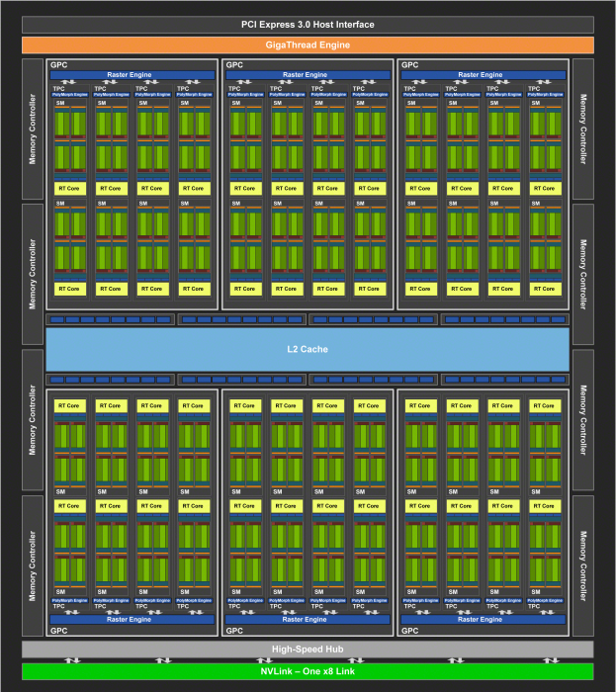Viewport: 616px width, 692px height.
Task: Click the Raster Engine bar in top-left GPC
Action: [132, 74]
